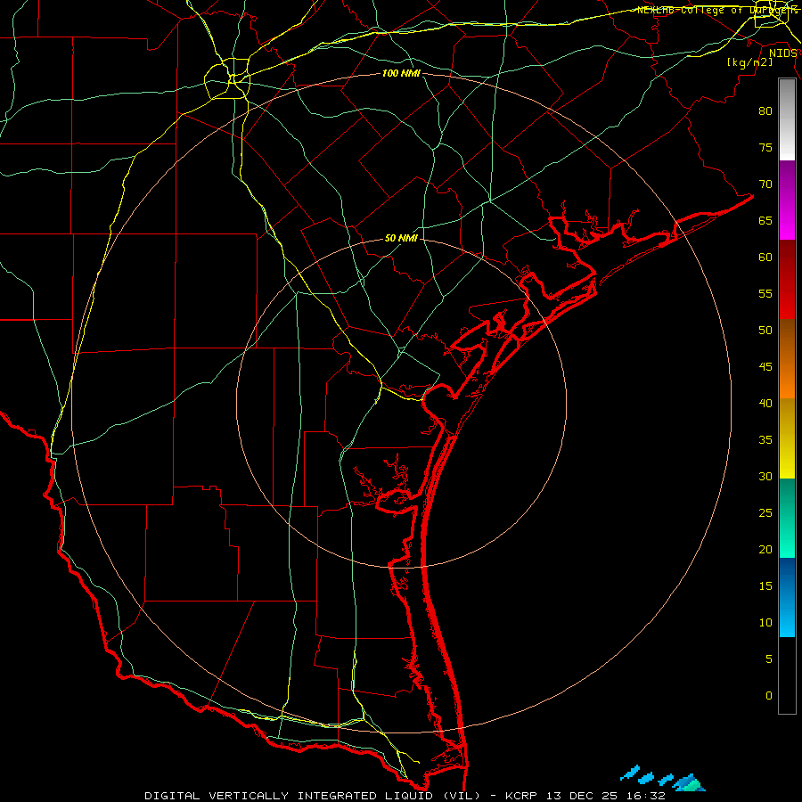This screenshot has height=802, width=802.
Task: Click the 13 DEC 25 date in the caption
Action: coord(581,796)
